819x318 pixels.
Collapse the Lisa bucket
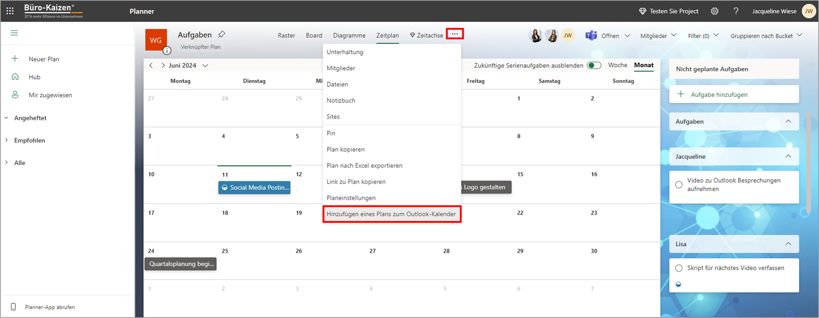[x=788, y=244]
